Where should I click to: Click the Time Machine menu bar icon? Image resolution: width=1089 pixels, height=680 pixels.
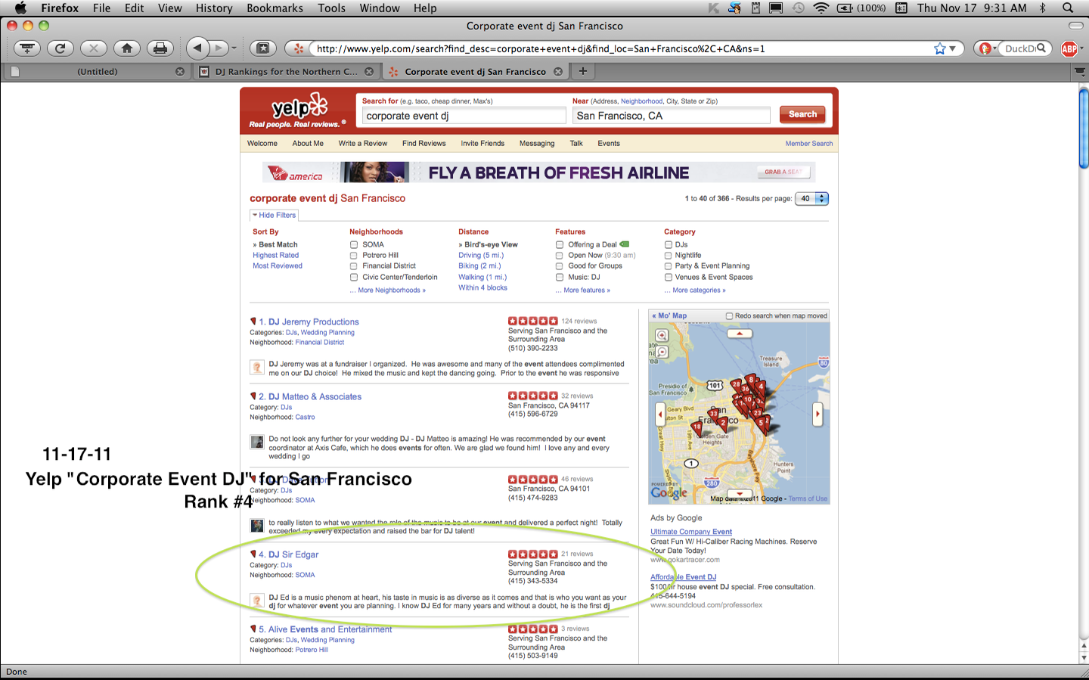[799, 8]
